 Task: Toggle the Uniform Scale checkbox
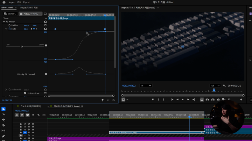25,93
